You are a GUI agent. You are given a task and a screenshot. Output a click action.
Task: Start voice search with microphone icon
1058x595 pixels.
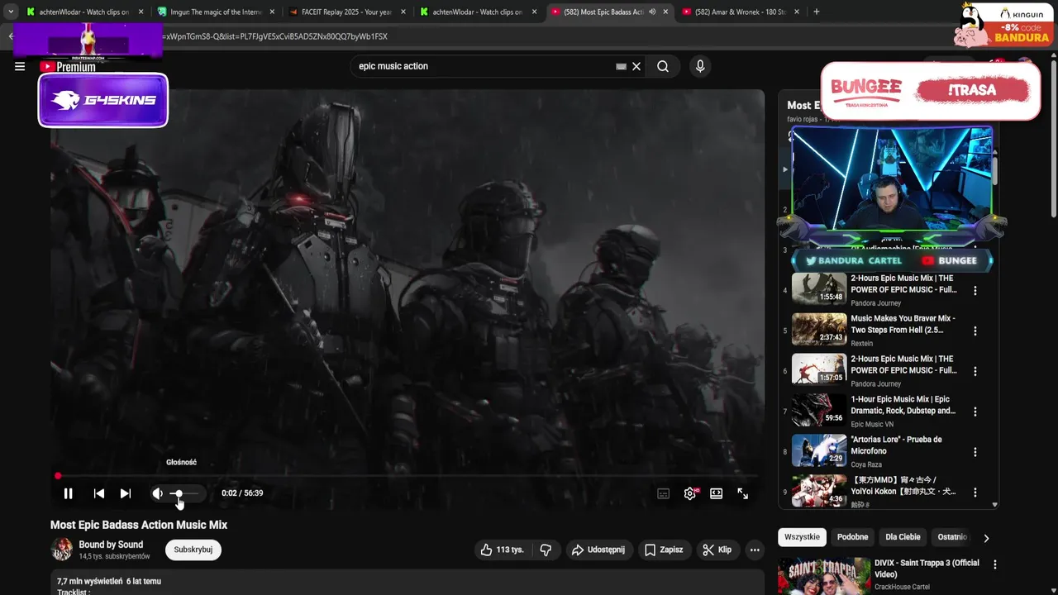pos(700,67)
